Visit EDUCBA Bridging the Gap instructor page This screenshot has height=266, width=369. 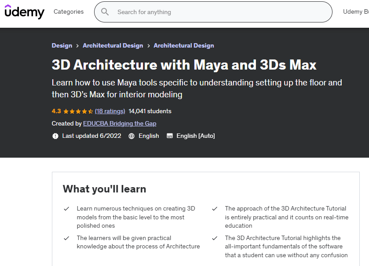click(x=120, y=123)
